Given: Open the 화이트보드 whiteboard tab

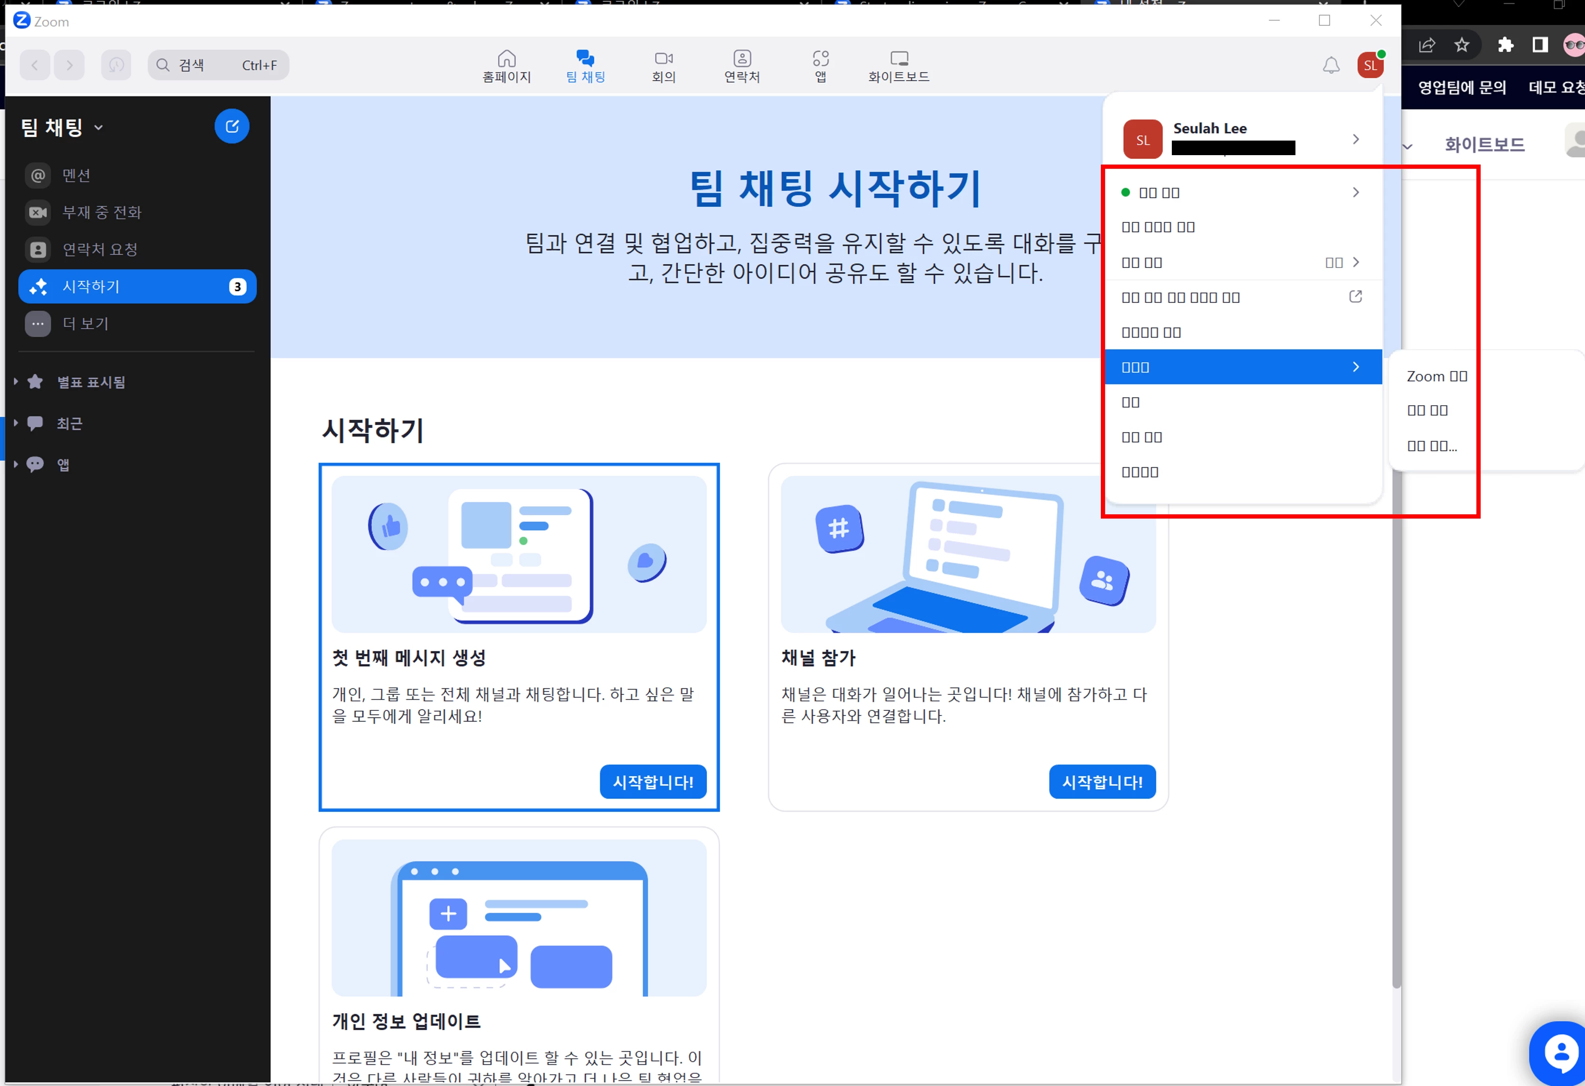Looking at the screenshot, I should (898, 66).
